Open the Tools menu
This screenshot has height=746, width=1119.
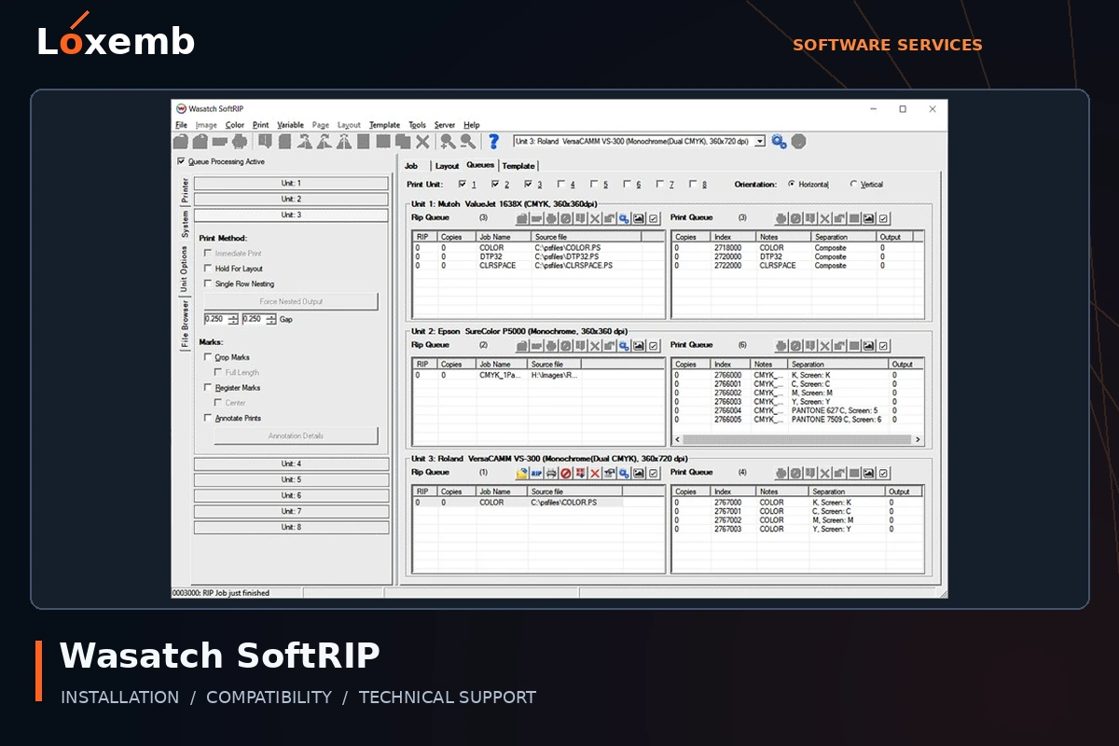pos(417,125)
